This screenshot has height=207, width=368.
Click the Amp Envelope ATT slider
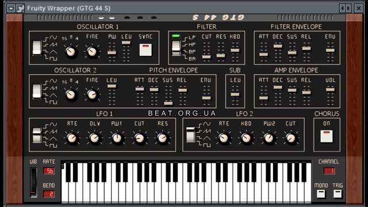click(263, 98)
